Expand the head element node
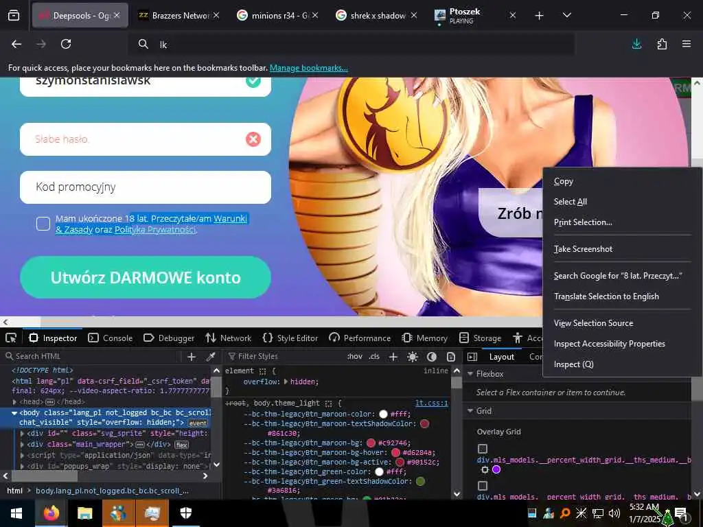 (x=15, y=402)
